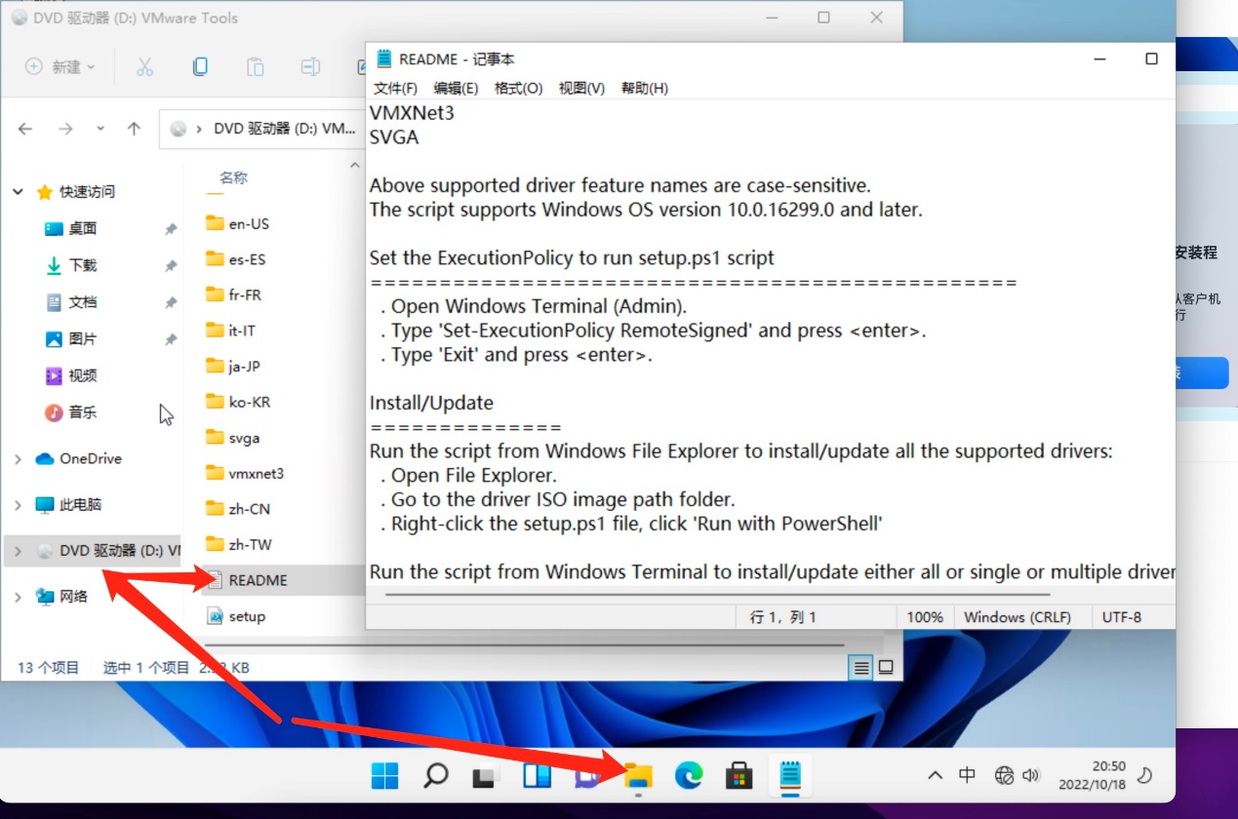1238x819 pixels.
Task: Open Notepad 视图(V) menu
Action: pyautogui.click(x=581, y=88)
